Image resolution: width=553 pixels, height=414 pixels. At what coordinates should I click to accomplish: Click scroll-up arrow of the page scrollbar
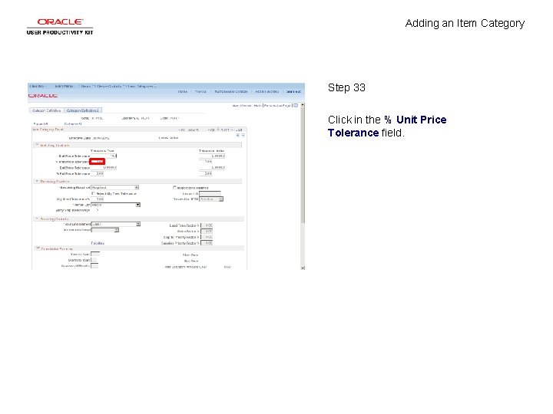pyautogui.click(x=303, y=105)
